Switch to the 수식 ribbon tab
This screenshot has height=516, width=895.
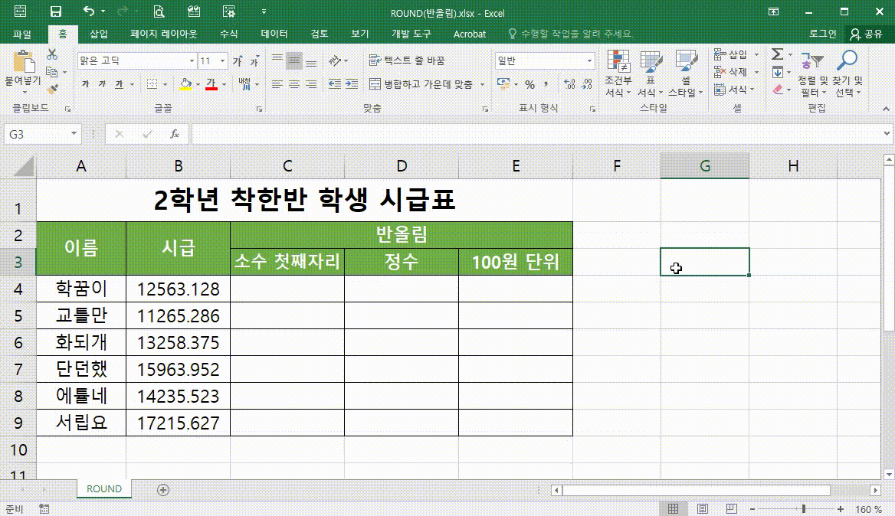[x=228, y=34]
